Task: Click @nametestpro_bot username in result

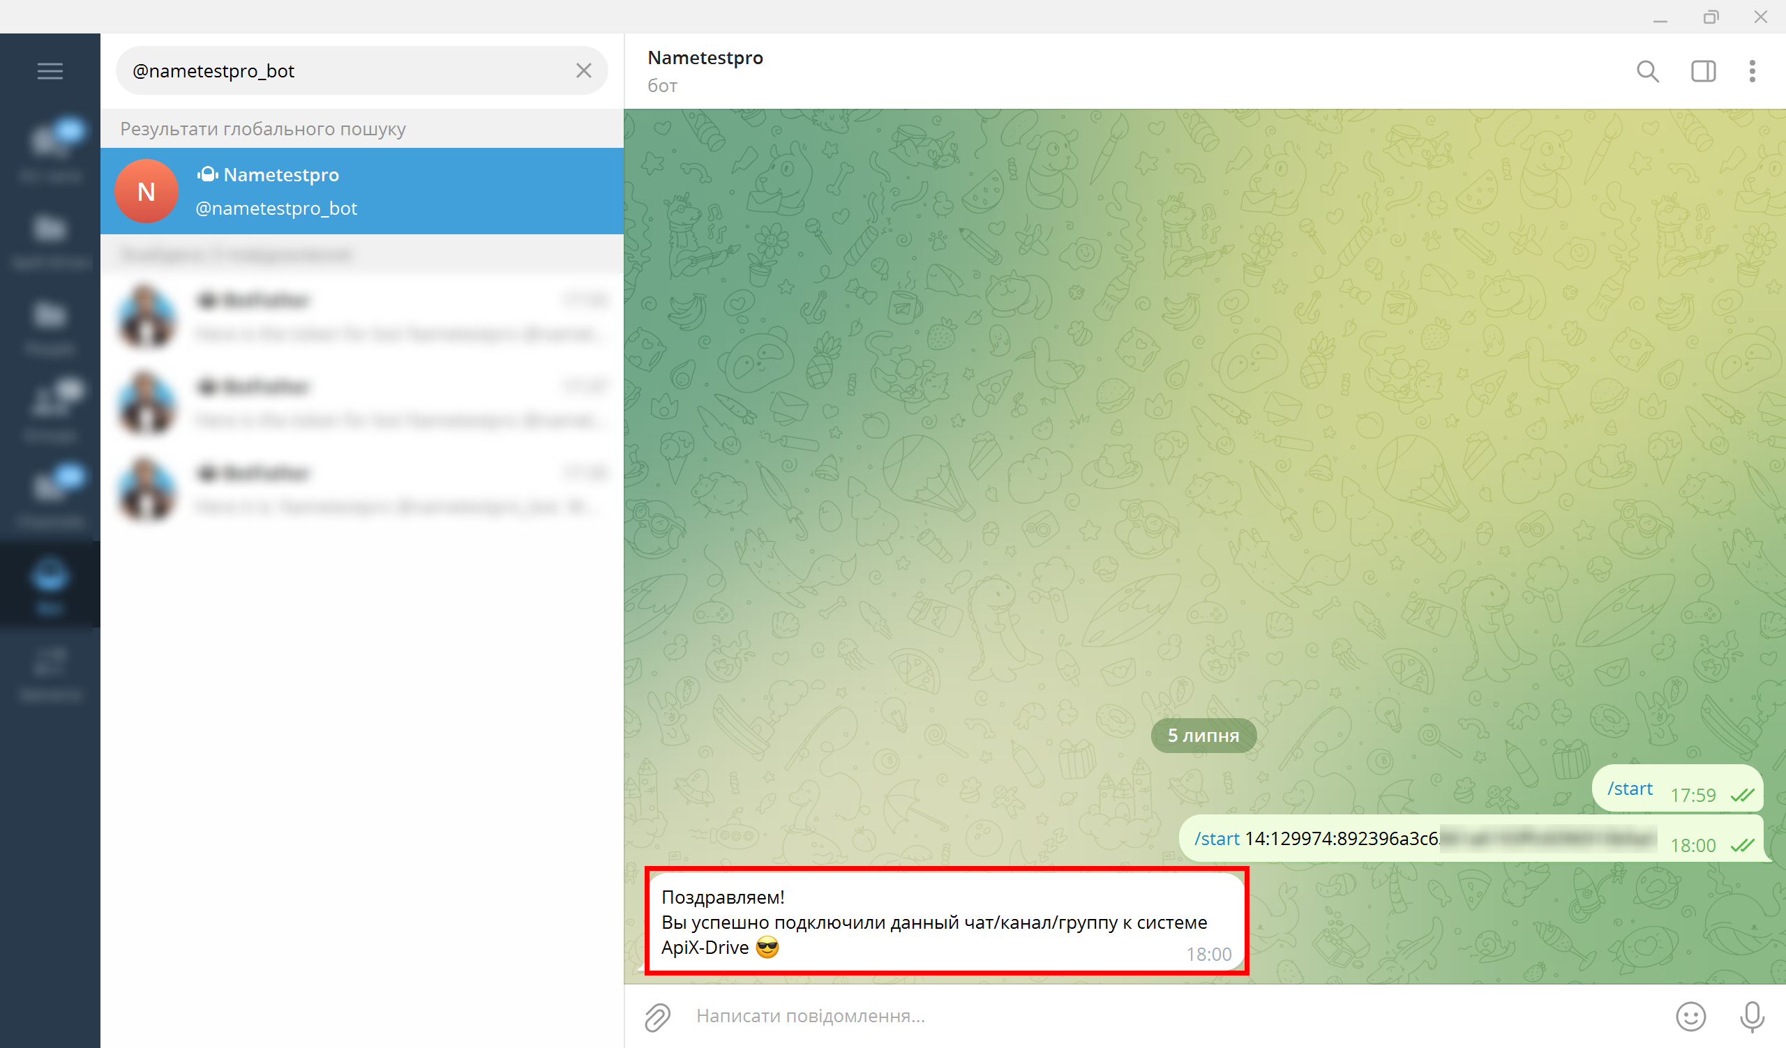Action: (276, 208)
